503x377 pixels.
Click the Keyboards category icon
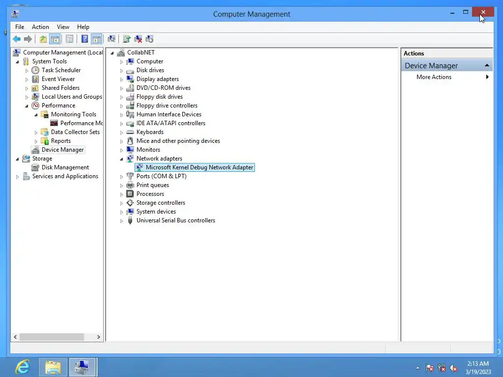pyautogui.click(x=130, y=132)
